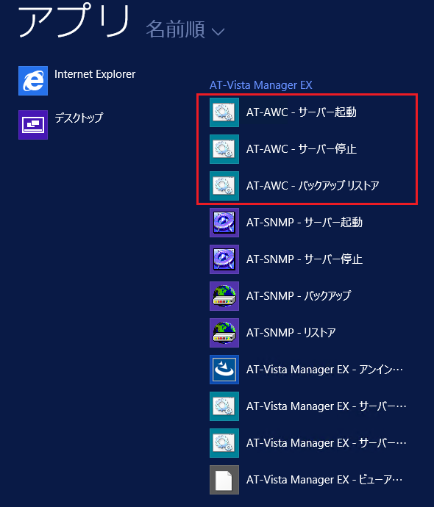434x507 pixels.
Task: Click the デスクトップ tile icon
Action: 33,125
